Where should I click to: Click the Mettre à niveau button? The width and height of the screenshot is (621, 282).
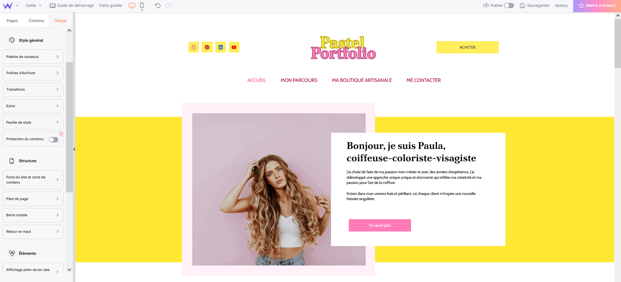(597, 6)
